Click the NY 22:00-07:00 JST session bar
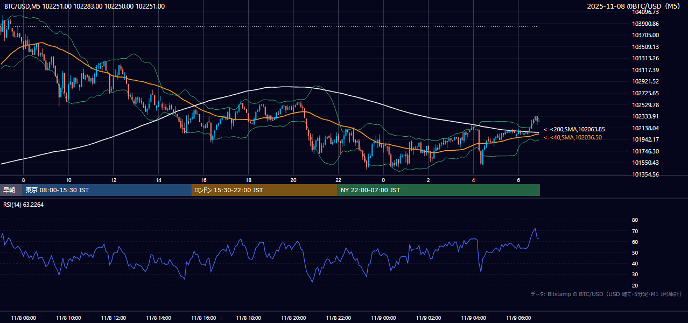This screenshot has width=688, height=323. click(x=439, y=190)
